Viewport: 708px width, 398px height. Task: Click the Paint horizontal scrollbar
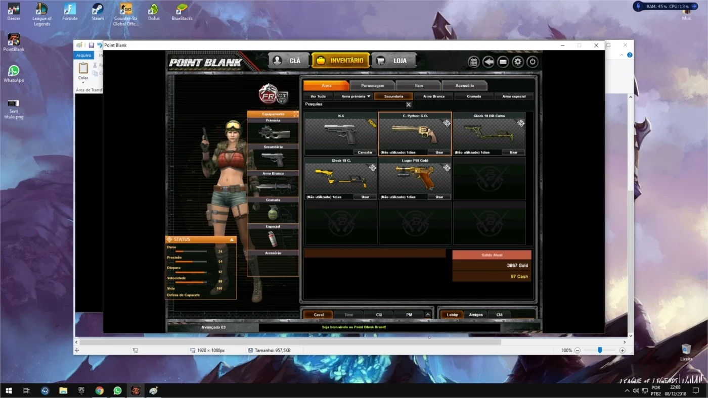[290, 342]
